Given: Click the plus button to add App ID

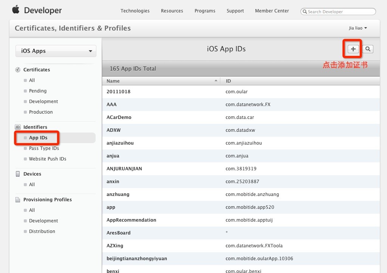Looking at the screenshot, I should (x=353, y=49).
